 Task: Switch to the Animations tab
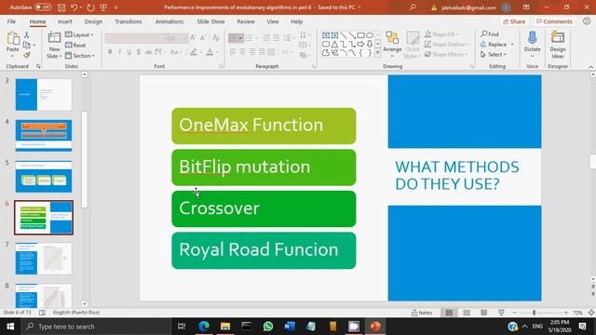(x=169, y=21)
